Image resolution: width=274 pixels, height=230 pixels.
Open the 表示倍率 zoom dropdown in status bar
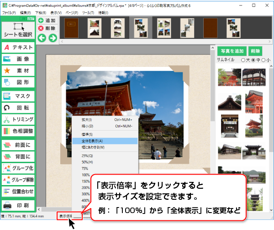[x=69, y=215]
